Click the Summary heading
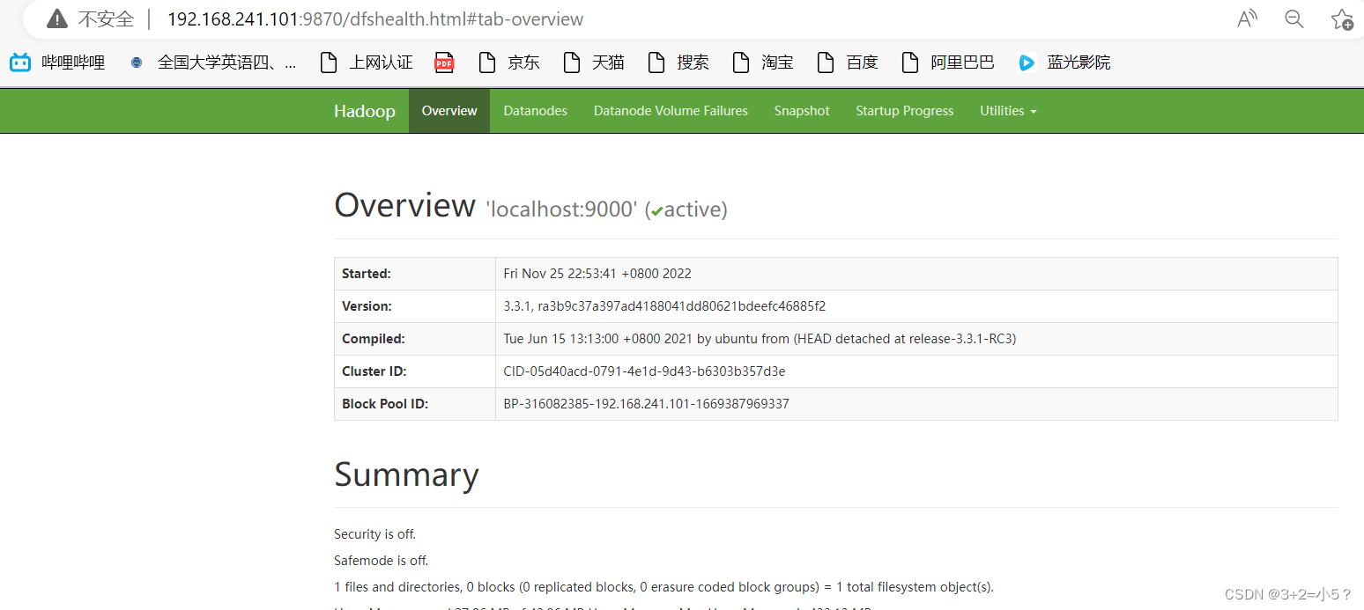This screenshot has width=1364, height=610. [x=406, y=474]
